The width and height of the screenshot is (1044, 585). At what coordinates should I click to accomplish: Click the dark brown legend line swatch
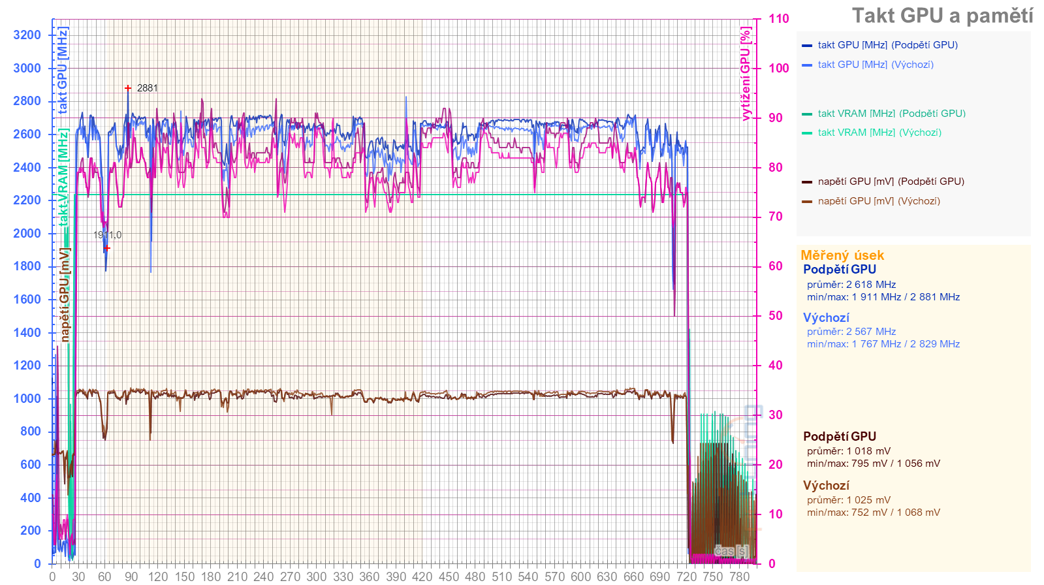(807, 182)
